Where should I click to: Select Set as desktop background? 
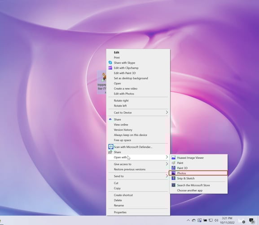(138, 78)
